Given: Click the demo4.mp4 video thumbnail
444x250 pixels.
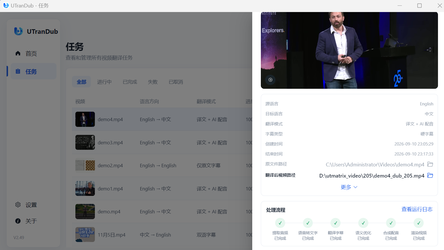Looking at the screenshot, I should pyautogui.click(x=85, y=119).
